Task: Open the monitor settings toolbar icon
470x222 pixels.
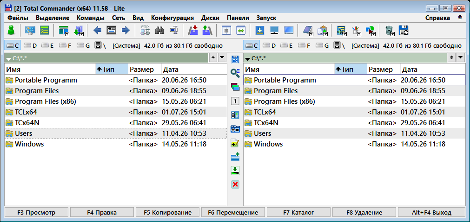Action: (30, 30)
